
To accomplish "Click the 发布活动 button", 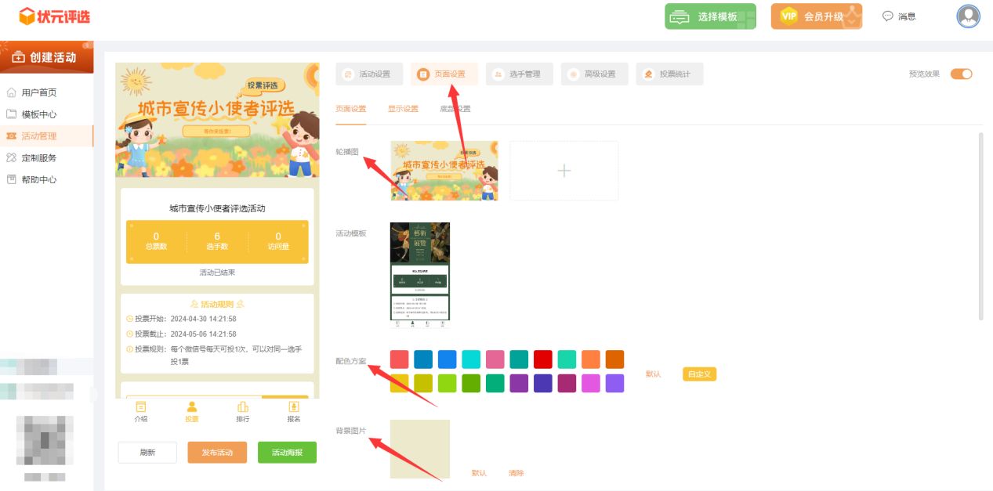I will [x=217, y=453].
